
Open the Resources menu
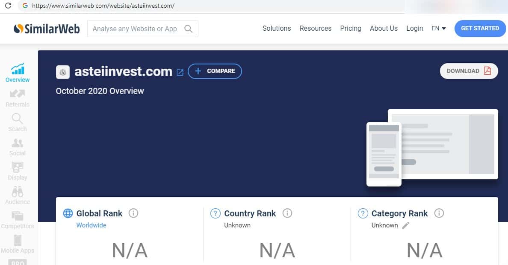click(x=316, y=29)
